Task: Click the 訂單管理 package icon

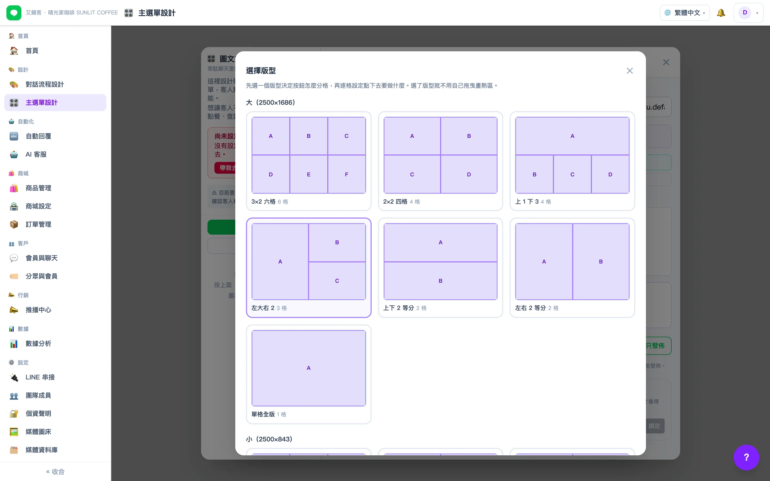Action: 14,224
